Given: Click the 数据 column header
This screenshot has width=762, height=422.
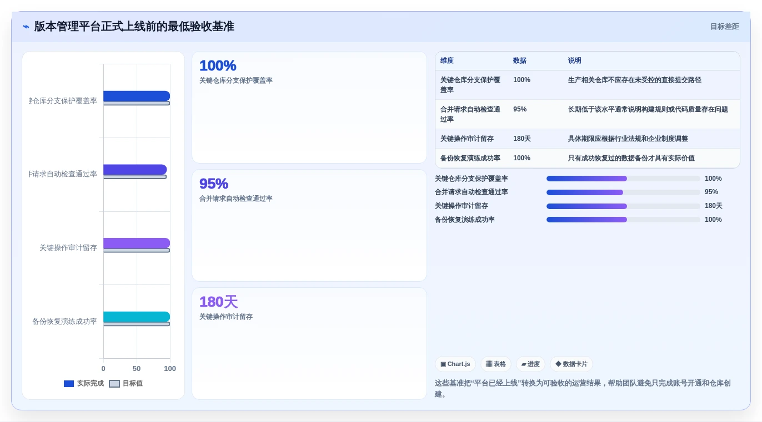Looking at the screenshot, I should pos(520,61).
